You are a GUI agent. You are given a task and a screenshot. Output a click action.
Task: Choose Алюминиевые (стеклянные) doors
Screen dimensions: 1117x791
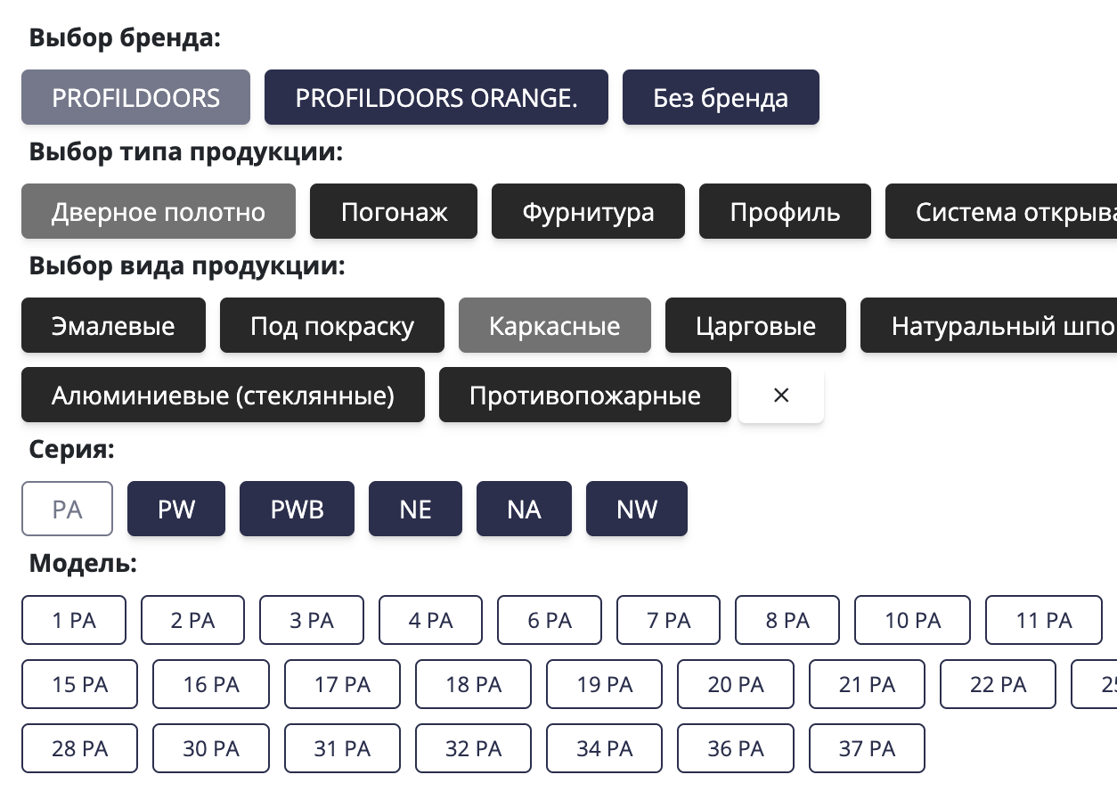pyautogui.click(x=222, y=395)
